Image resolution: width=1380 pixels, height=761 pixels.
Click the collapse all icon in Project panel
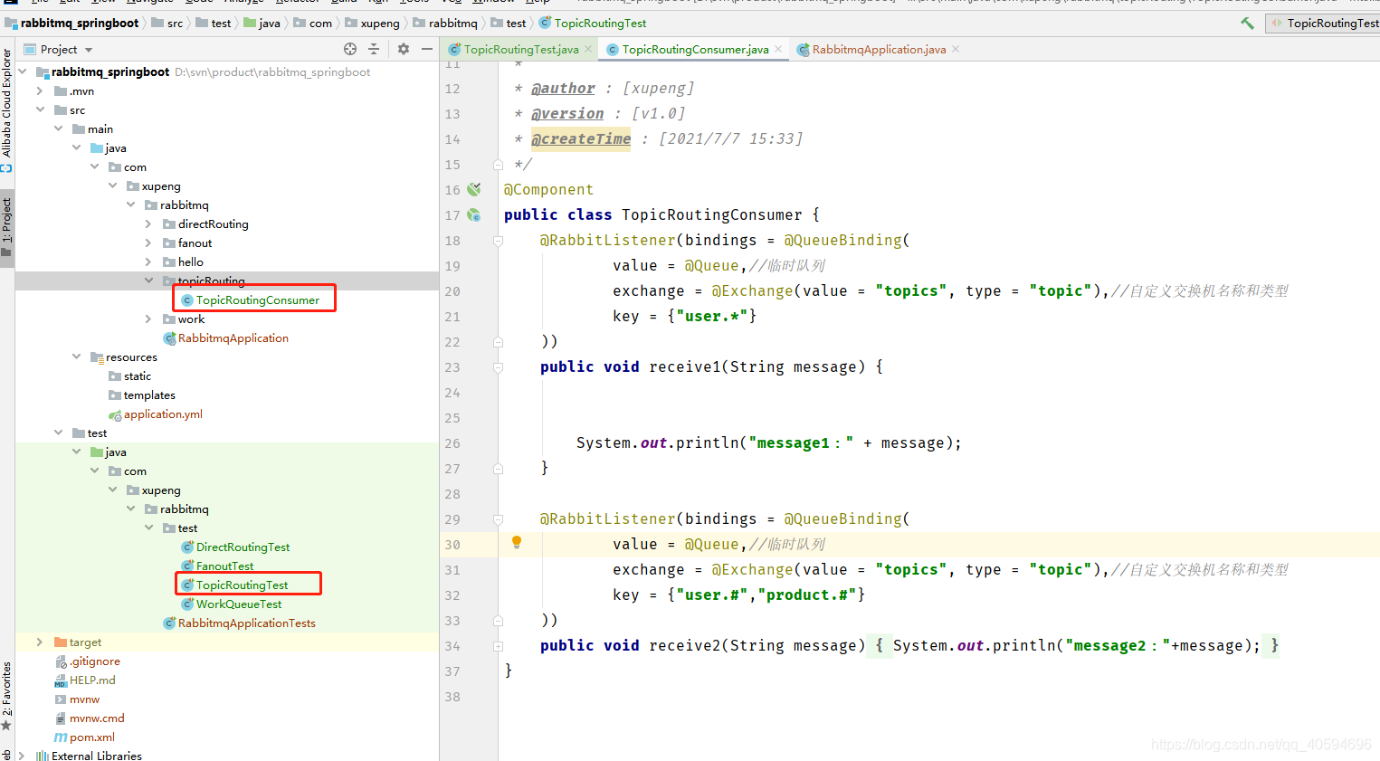pyautogui.click(x=374, y=49)
